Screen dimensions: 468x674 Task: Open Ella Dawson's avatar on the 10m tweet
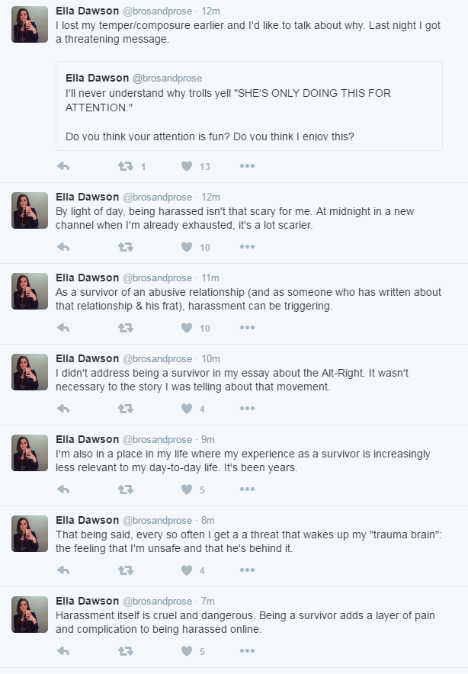[x=30, y=372]
